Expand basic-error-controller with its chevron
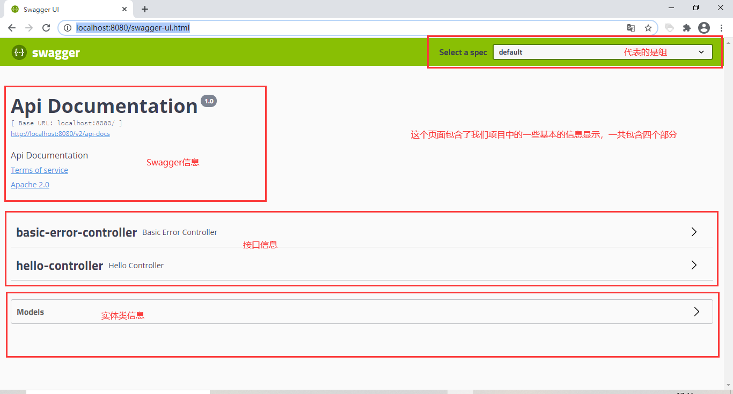 click(x=694, y=232)
